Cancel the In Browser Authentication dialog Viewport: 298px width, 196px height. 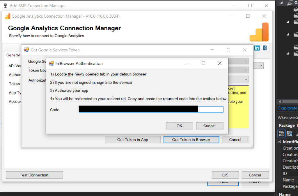tap(210, 126)
